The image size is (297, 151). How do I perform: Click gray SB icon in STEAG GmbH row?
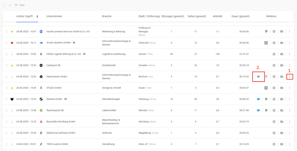(266, 88)
